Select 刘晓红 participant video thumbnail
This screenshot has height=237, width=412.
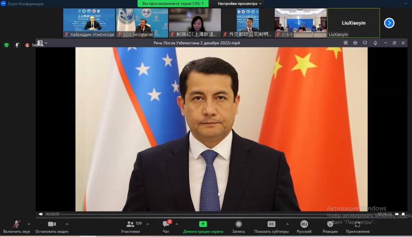point(195,23)
